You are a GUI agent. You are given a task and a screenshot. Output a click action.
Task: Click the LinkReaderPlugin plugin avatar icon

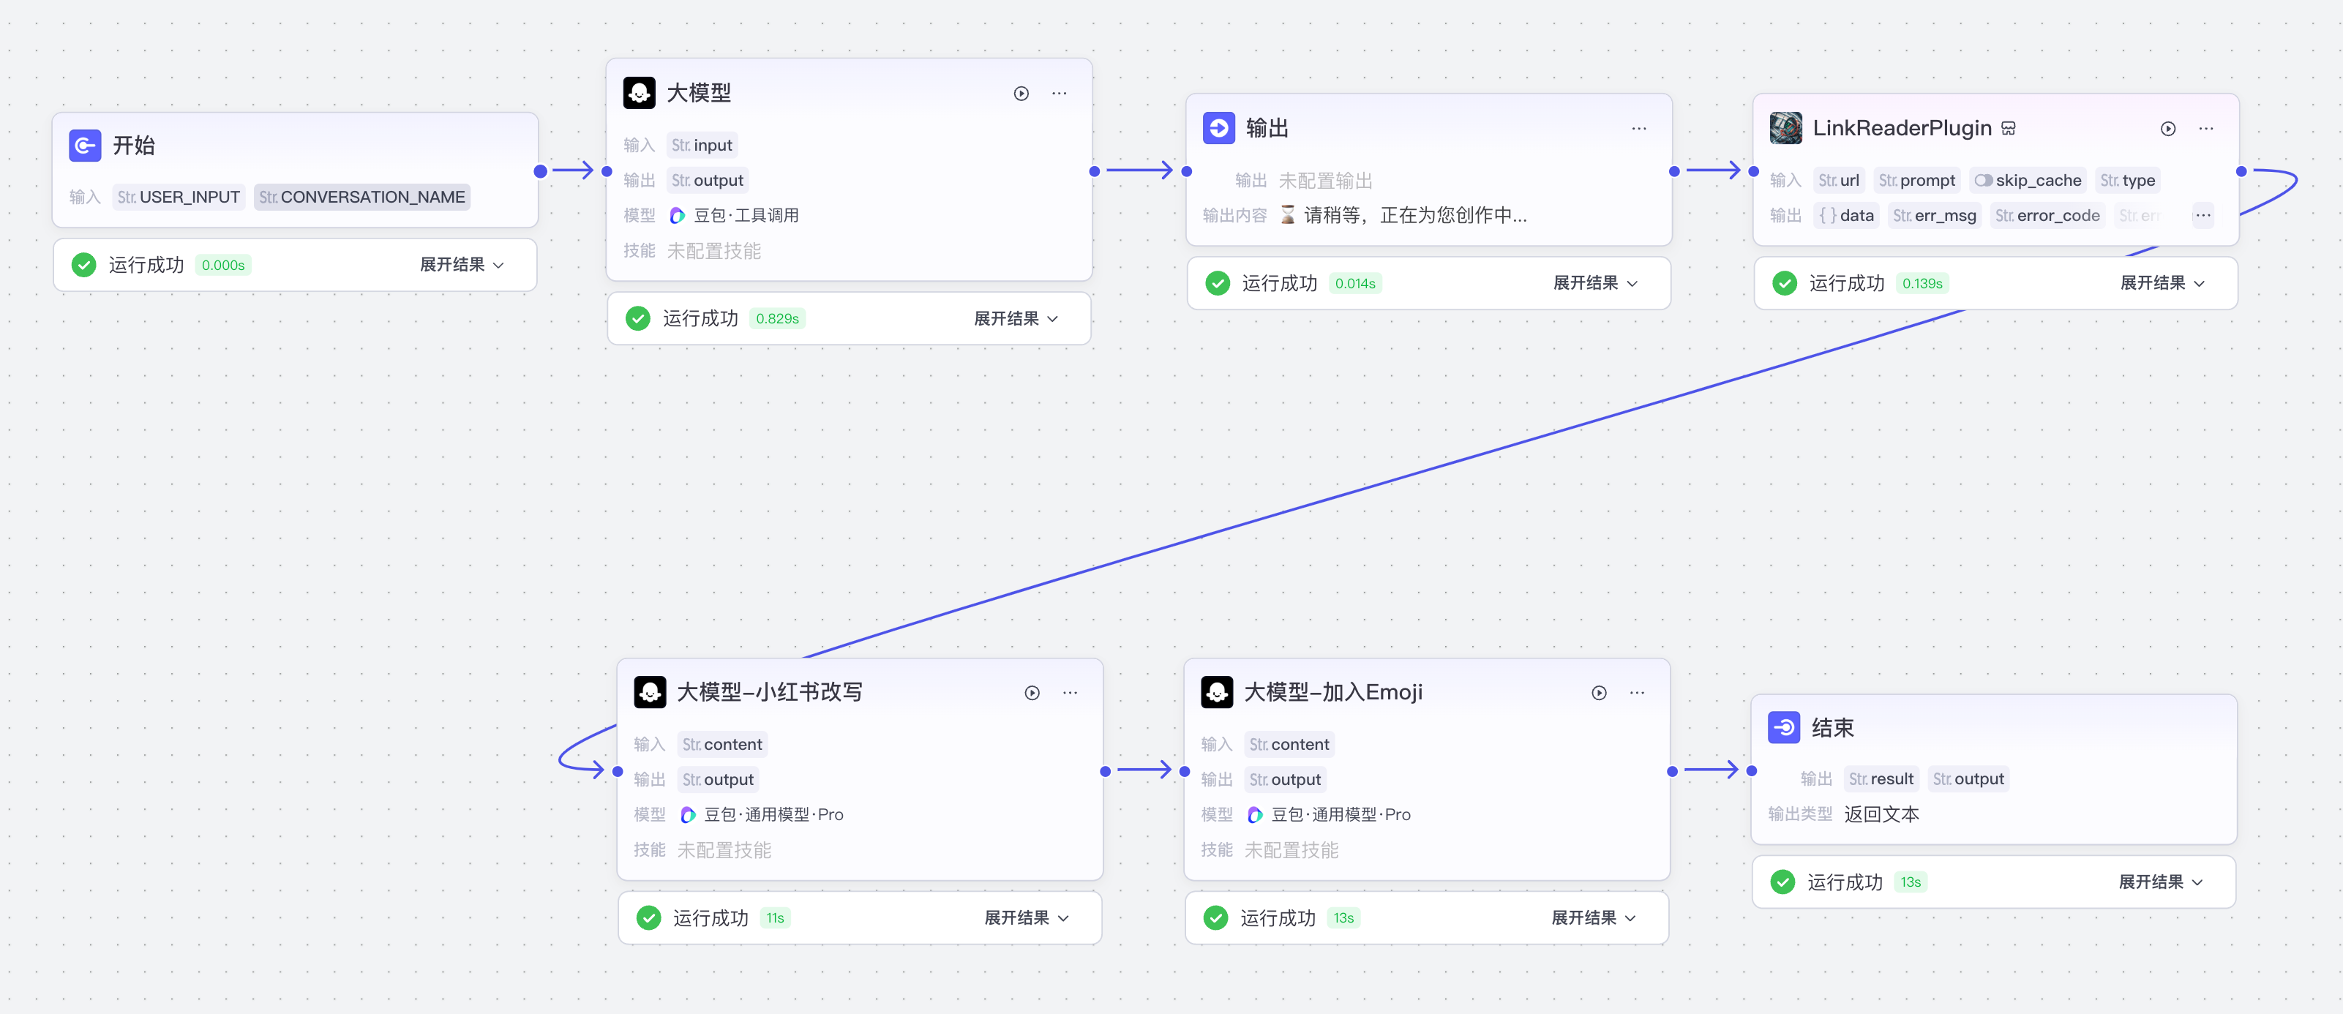[x=1785, y=127]
